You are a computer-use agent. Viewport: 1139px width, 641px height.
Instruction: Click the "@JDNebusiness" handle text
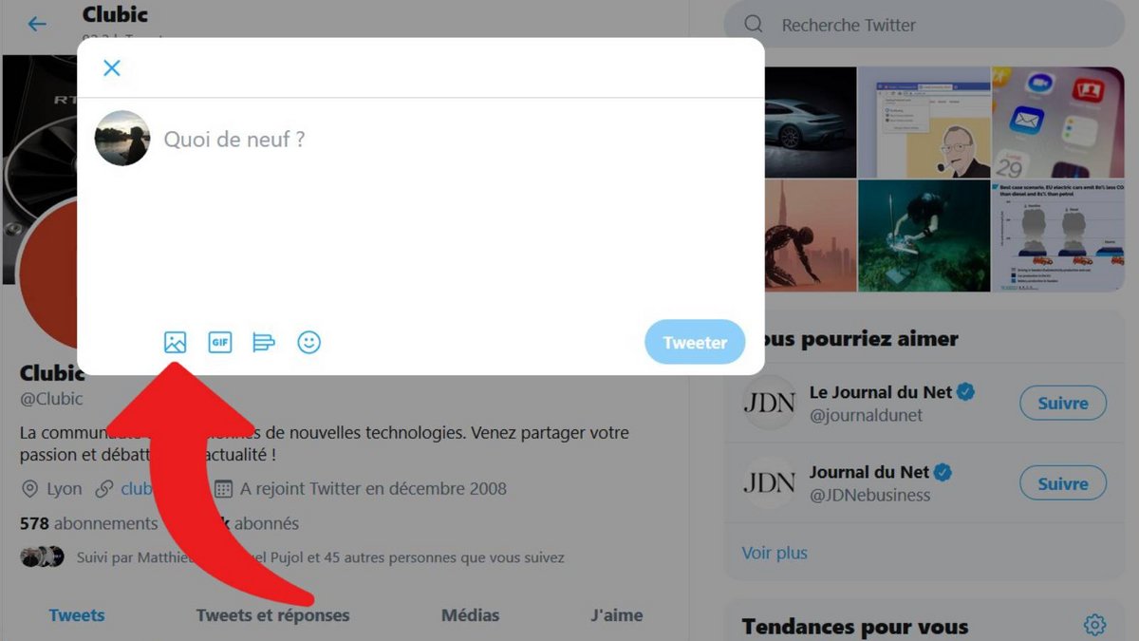[x=869, y=495]
